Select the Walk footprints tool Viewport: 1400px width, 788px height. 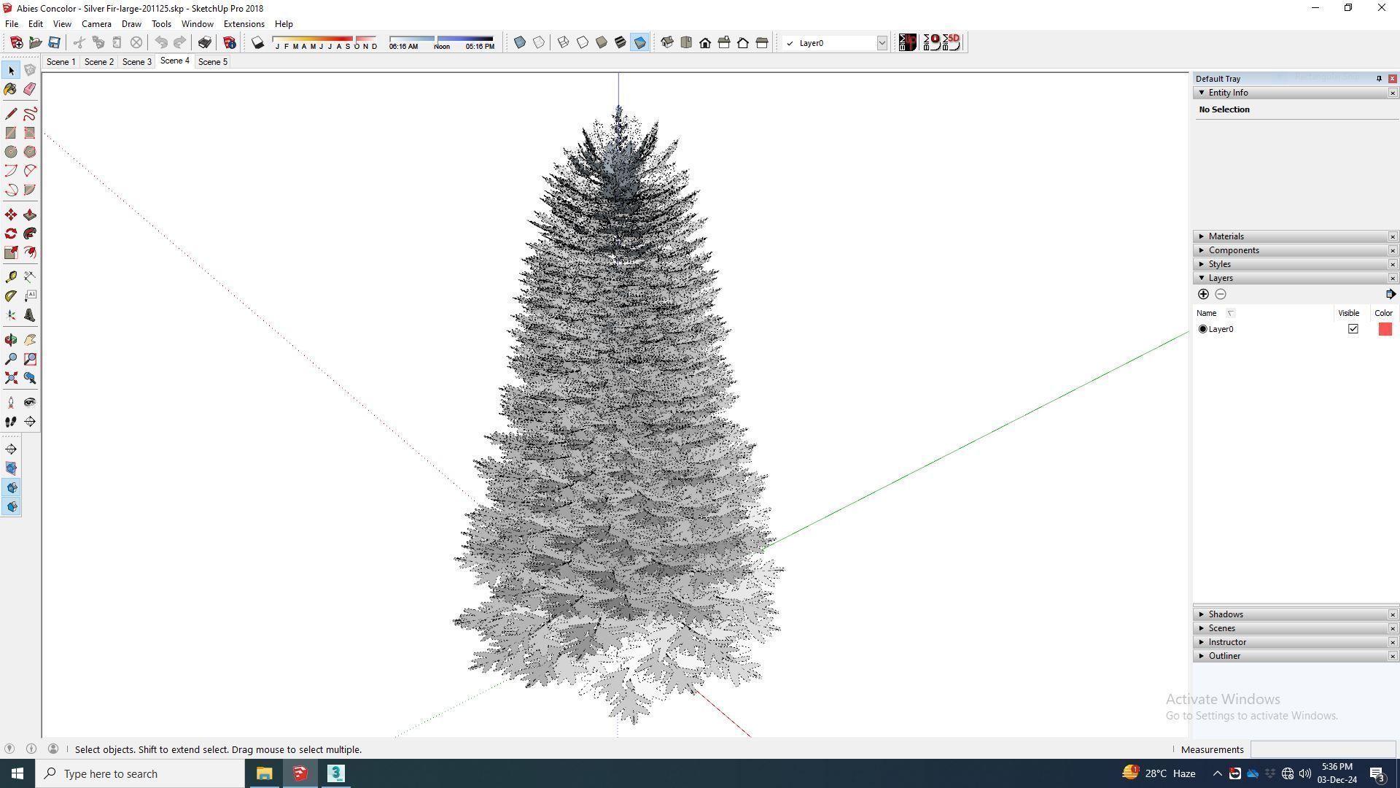(x=11, y=422)
